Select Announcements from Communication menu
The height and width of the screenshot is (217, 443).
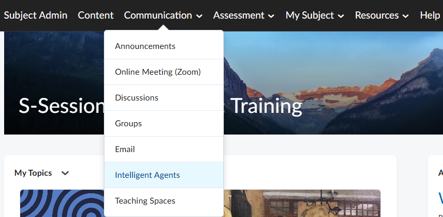tap(145, 46)
